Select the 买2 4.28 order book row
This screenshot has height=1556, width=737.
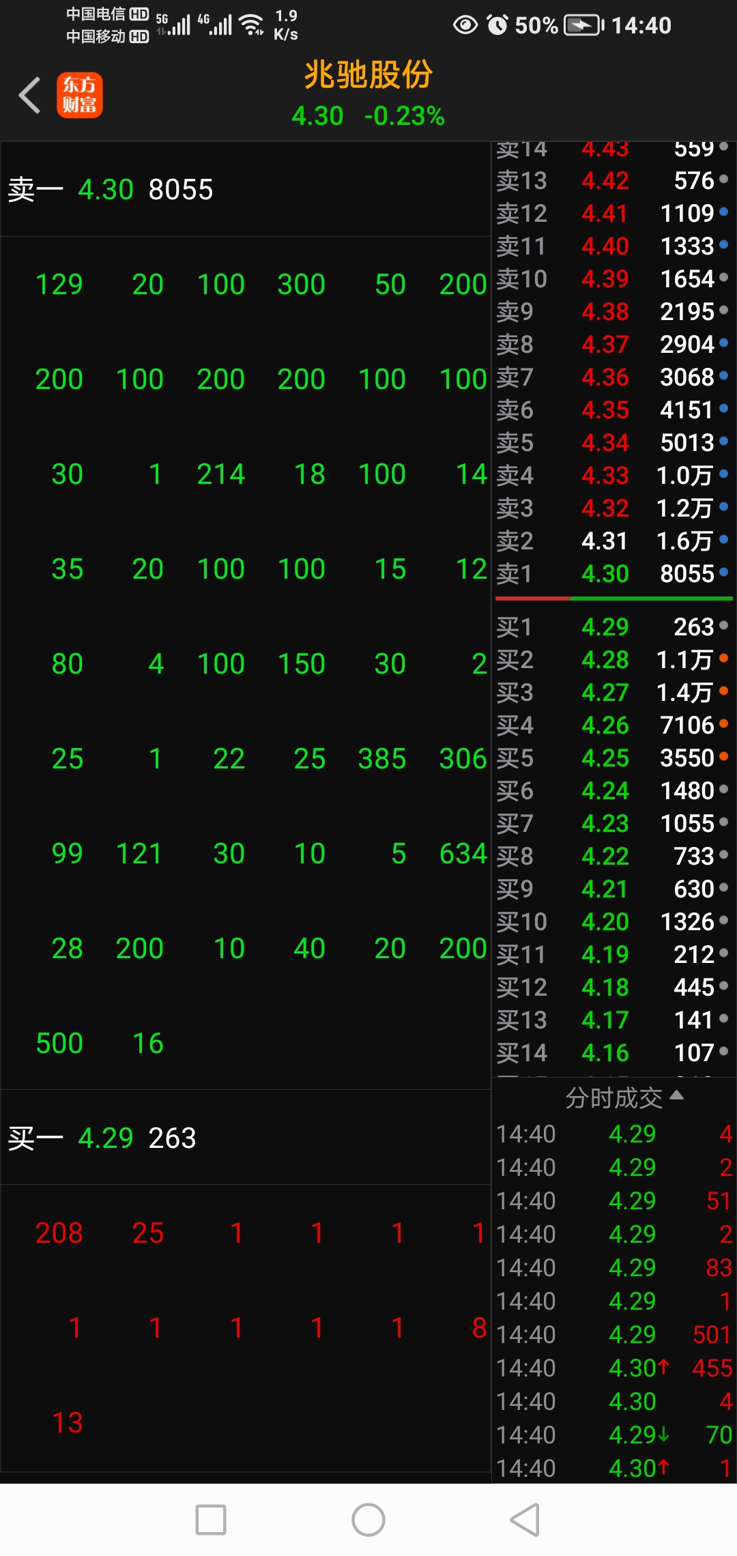[x=613, y=659]
